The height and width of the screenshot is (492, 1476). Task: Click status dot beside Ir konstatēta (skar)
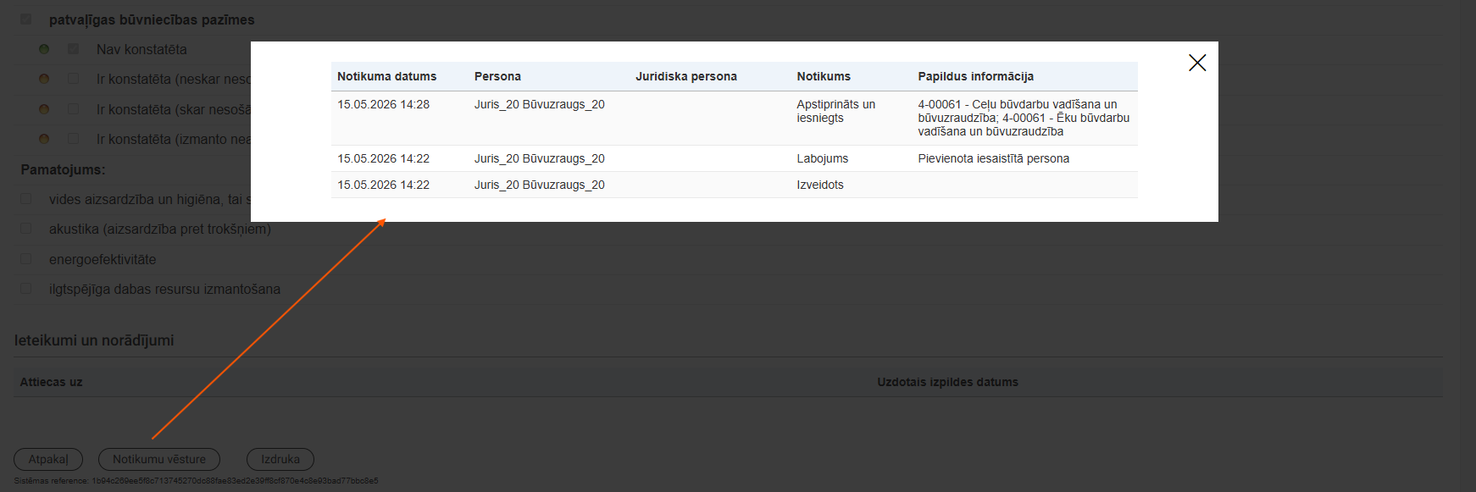pos(44,109)
